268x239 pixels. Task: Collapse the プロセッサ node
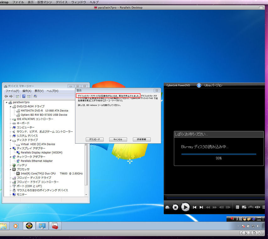tap(10, 170)
